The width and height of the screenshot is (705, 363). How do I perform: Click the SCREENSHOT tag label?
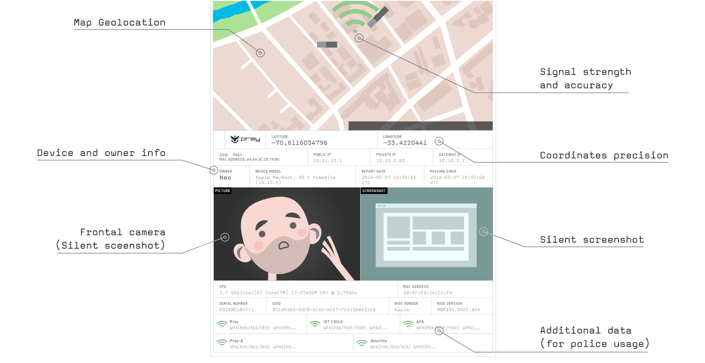[x=374, y=191]
